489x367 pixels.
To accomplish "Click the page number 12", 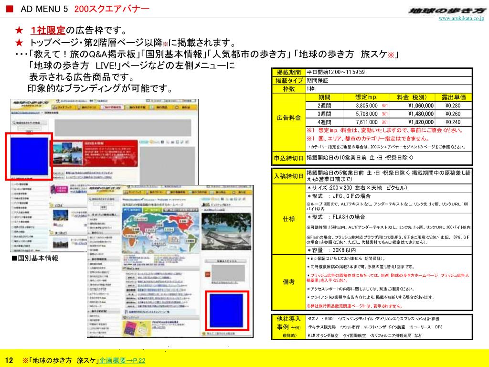I will [9, 360].
